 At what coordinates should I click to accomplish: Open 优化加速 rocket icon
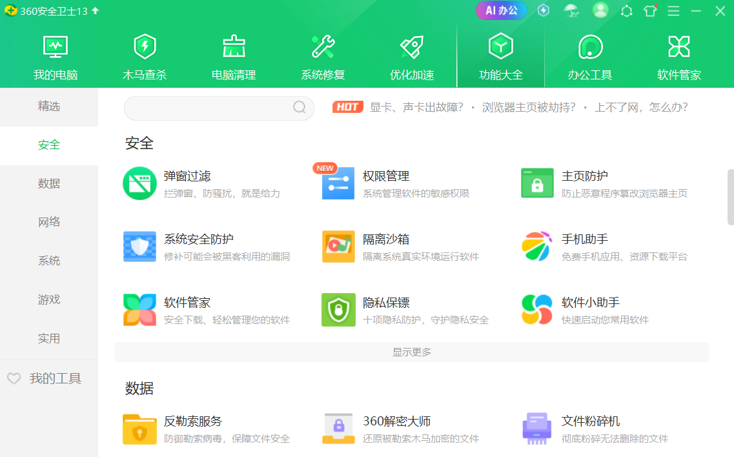tap(412, 46)
